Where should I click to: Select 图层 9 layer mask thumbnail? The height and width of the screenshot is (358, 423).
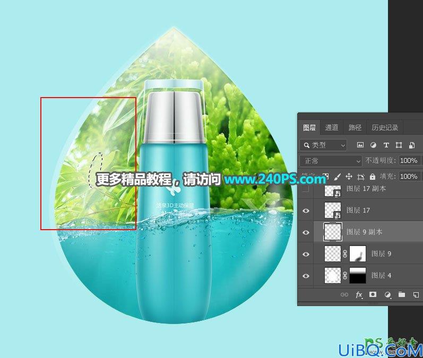pos(358,254)
